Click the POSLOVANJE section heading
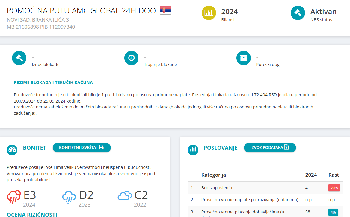 click(221, 148)
